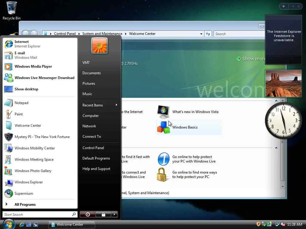
Task: Open Internet Explorer quick launch icon
Action: (22, 225)
